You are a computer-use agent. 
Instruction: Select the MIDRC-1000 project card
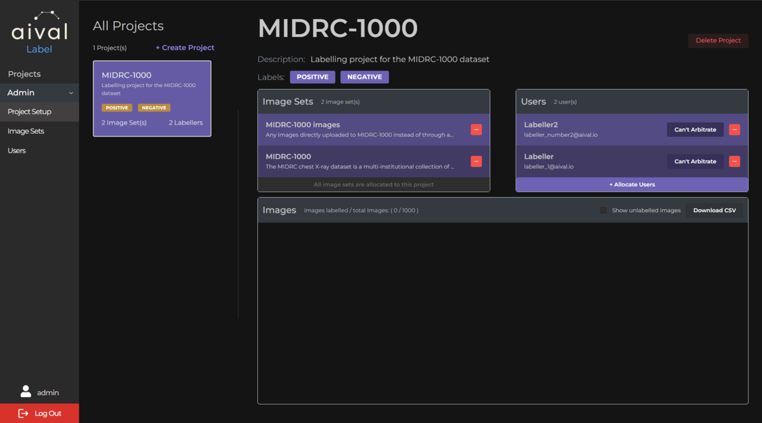click(152, 98)
